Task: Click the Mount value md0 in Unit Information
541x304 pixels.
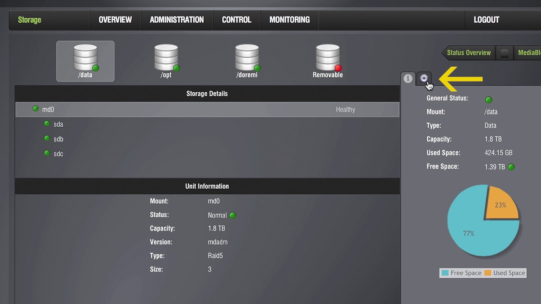Action: (x=214, y=201)
